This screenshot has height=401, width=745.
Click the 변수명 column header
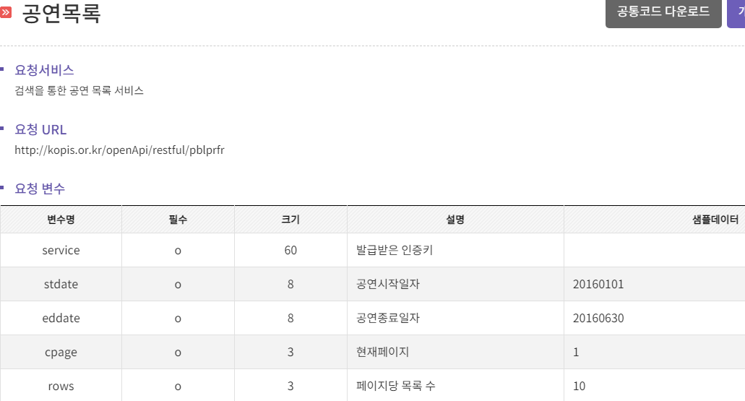[61, 220]
